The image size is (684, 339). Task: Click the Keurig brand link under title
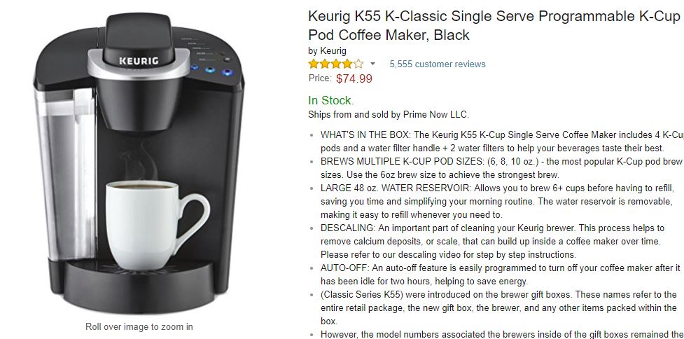[x=333, y=50]
